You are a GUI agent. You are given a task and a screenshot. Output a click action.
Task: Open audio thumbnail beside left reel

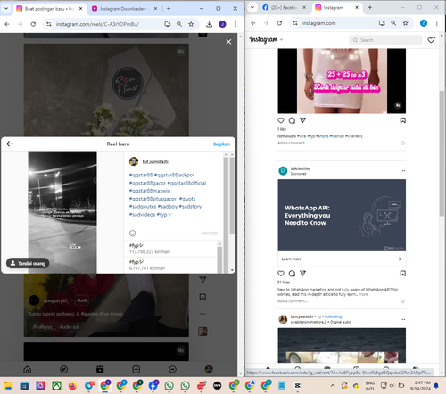tap(202, 332)
